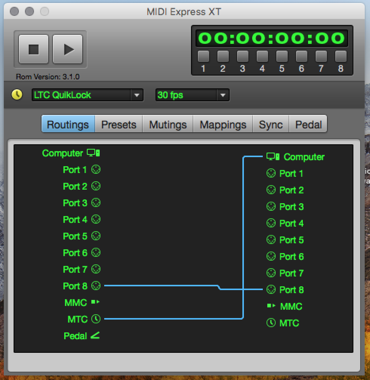This screenshot has width=370, height=380.
Task: Start playback with the Play button
Action: tap(68, 49)
